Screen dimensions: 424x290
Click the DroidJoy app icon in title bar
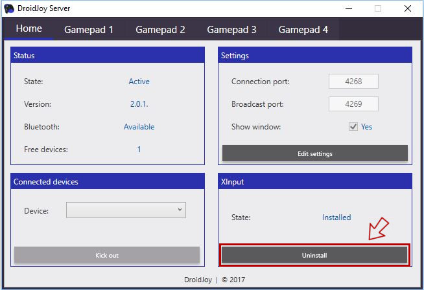tap(9, 8)
